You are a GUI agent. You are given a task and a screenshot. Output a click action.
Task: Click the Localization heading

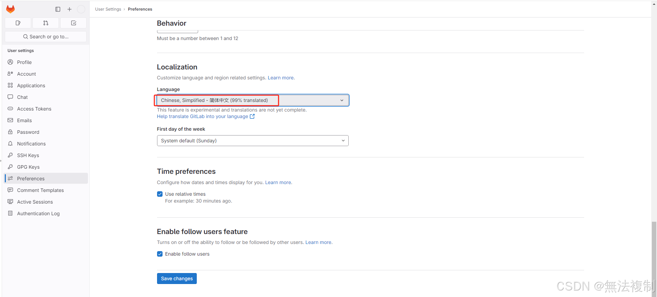(x=177, y=67)
